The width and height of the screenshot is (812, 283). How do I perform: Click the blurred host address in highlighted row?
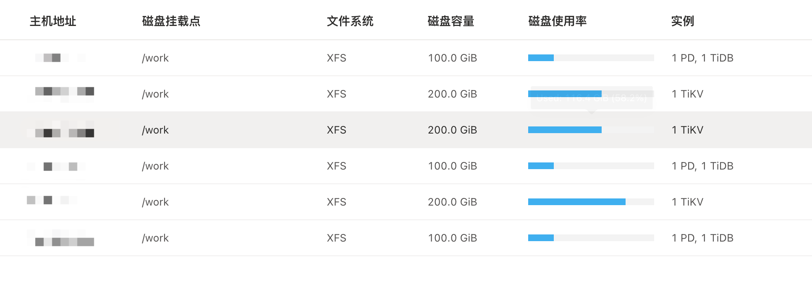(64, 133)
